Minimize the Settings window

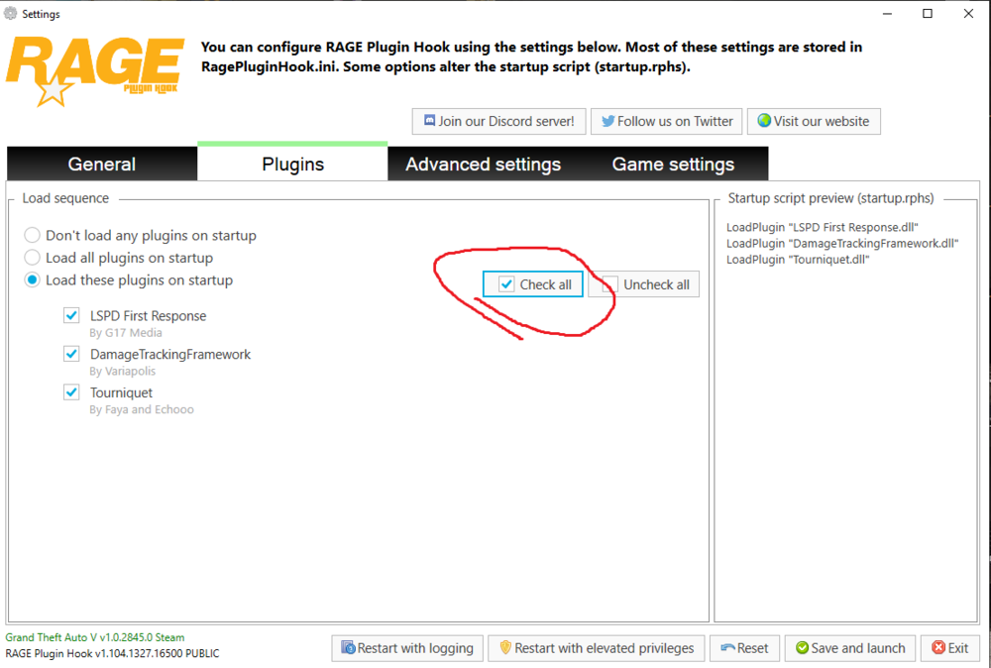coord(887,13)
